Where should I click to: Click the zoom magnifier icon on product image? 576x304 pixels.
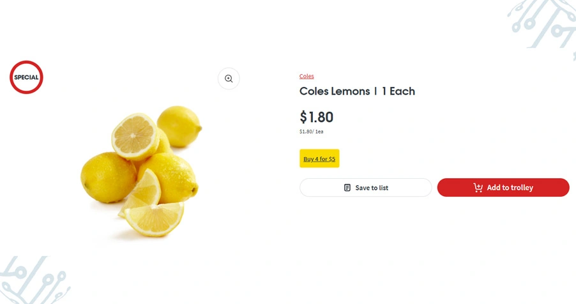pyautogui.click(x=229, y=79)
